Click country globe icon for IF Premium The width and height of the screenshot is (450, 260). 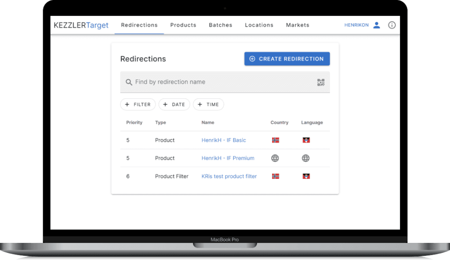[275, 158]
